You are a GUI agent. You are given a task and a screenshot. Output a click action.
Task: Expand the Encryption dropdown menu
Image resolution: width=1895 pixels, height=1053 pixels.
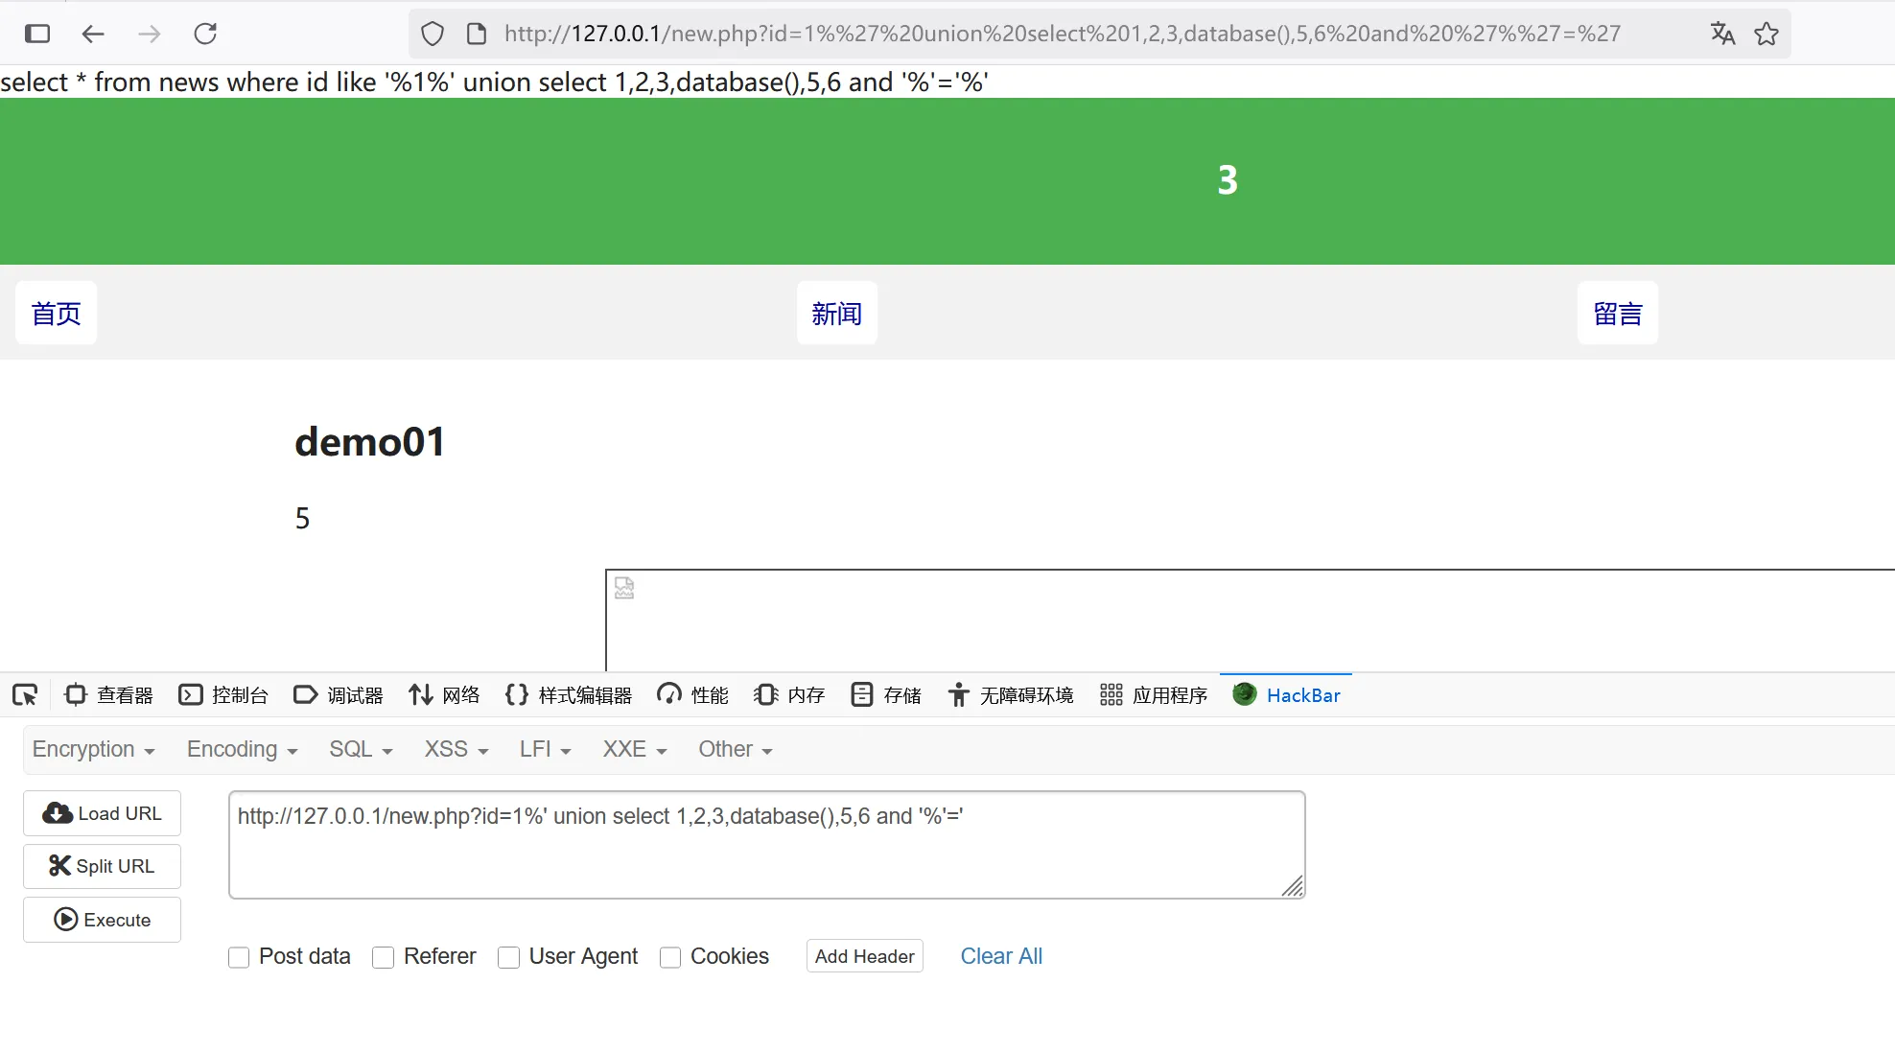pyautogui.click(x=93, y=749)
